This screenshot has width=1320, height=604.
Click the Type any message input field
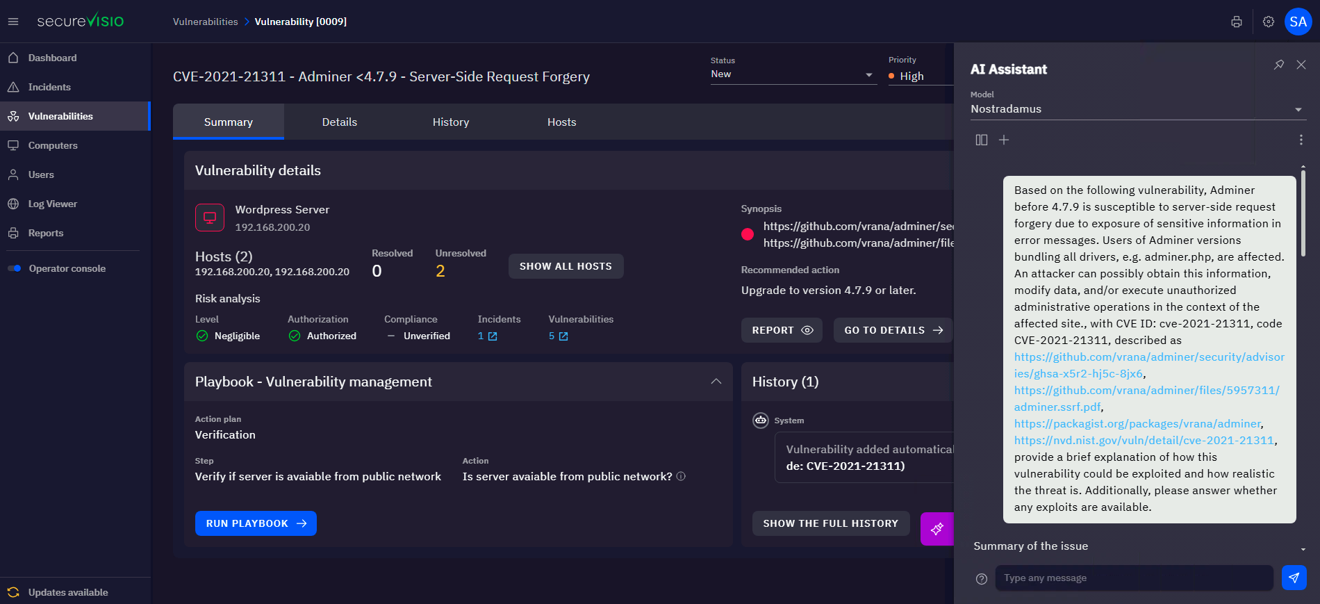click(x=1134, y=578)
